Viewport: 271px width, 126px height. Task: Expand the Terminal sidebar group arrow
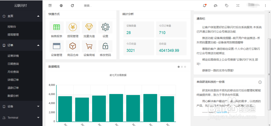coord(38,118)
